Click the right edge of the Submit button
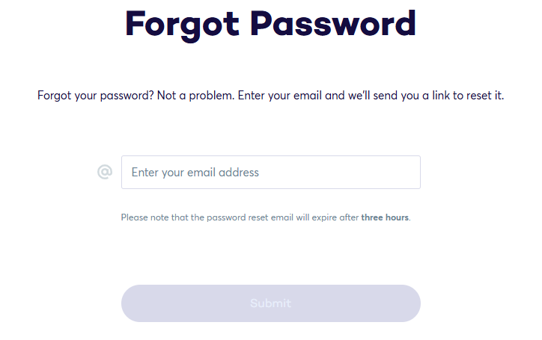Viewport: 542px width, 340px height. tap(406, 303)
